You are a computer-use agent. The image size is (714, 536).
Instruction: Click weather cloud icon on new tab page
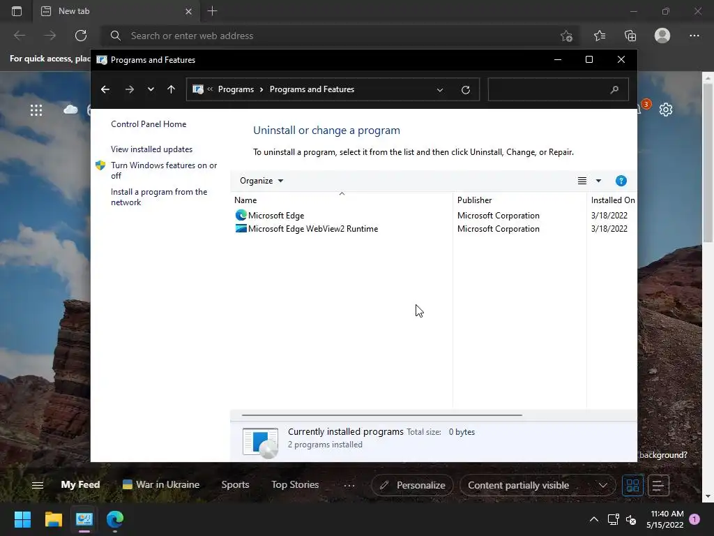[70, 110]
